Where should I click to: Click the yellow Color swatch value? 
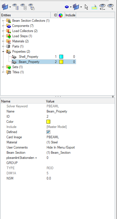click(x=48, y=122)
